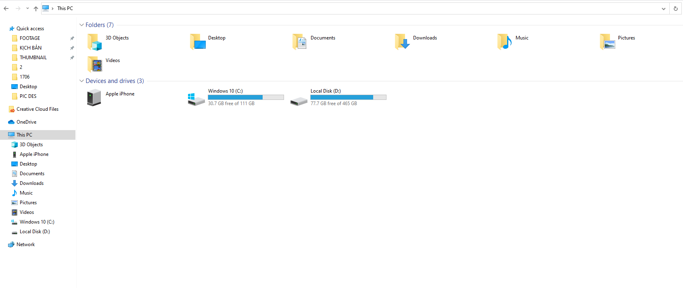Select the Downloads folder icon in main pane

(403, 41)
